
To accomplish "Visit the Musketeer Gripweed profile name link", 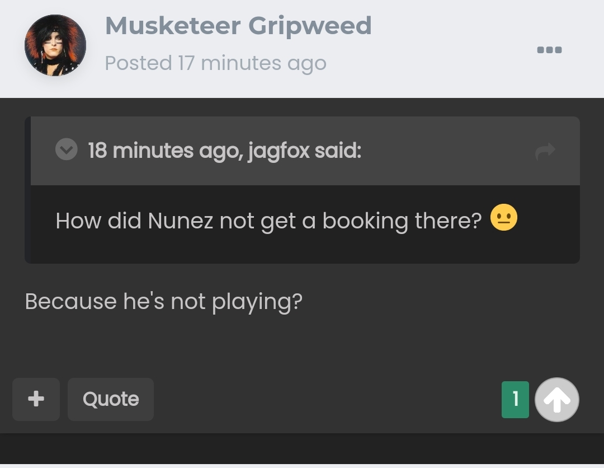I will 238,26.
